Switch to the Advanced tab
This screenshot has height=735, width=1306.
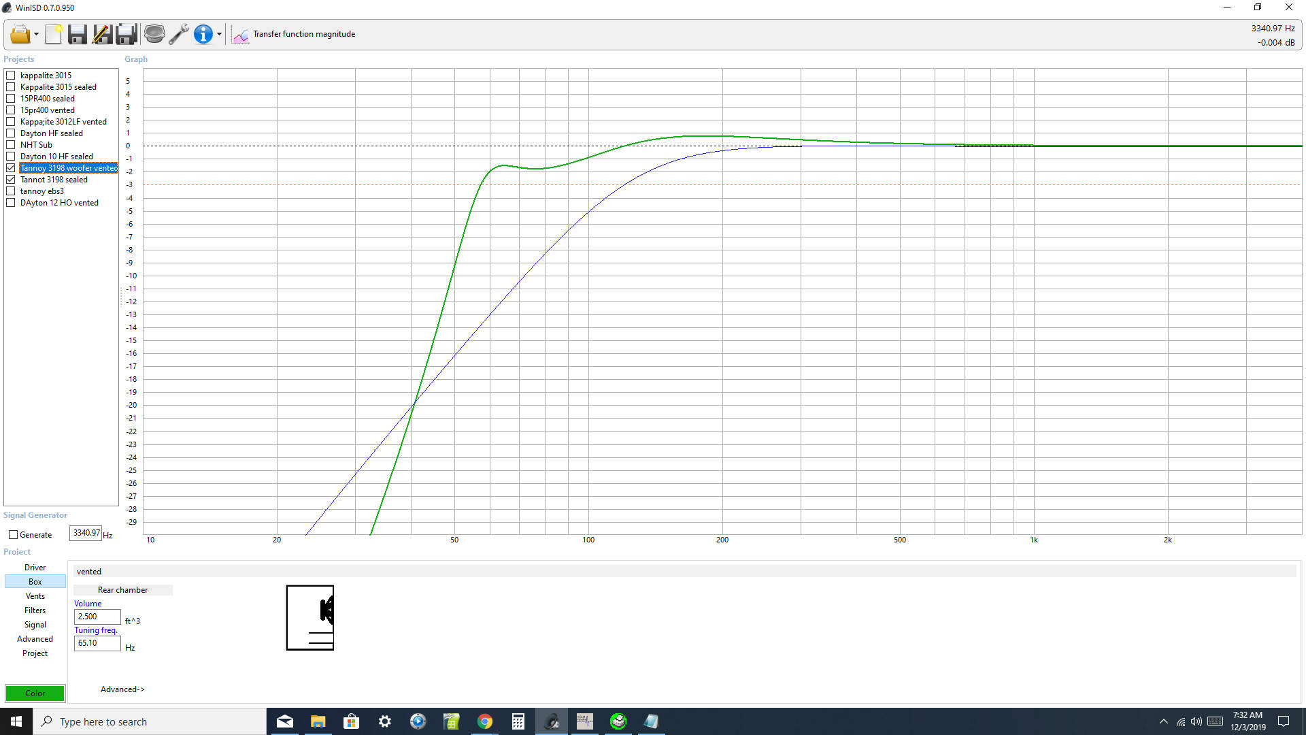pyautogui.click(x=35, y=639)
